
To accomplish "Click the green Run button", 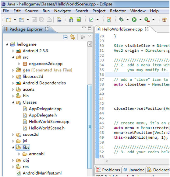I will click(x=134, y=20).
